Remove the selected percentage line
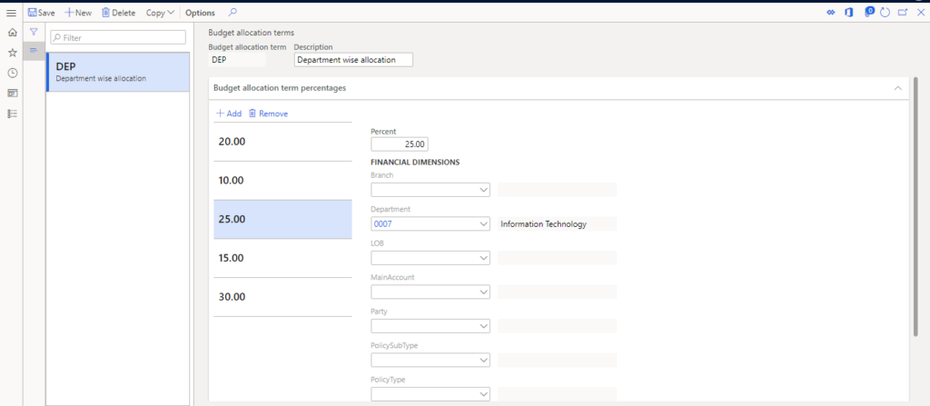 click(268, 114)
